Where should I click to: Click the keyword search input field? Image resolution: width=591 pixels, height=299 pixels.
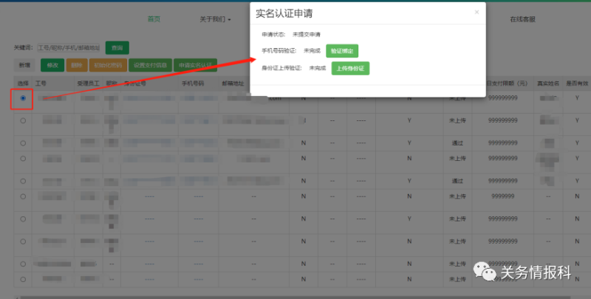click(x=69, y=47)
